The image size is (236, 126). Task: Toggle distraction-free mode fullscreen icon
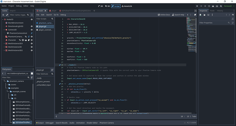[x=195, y=11]
